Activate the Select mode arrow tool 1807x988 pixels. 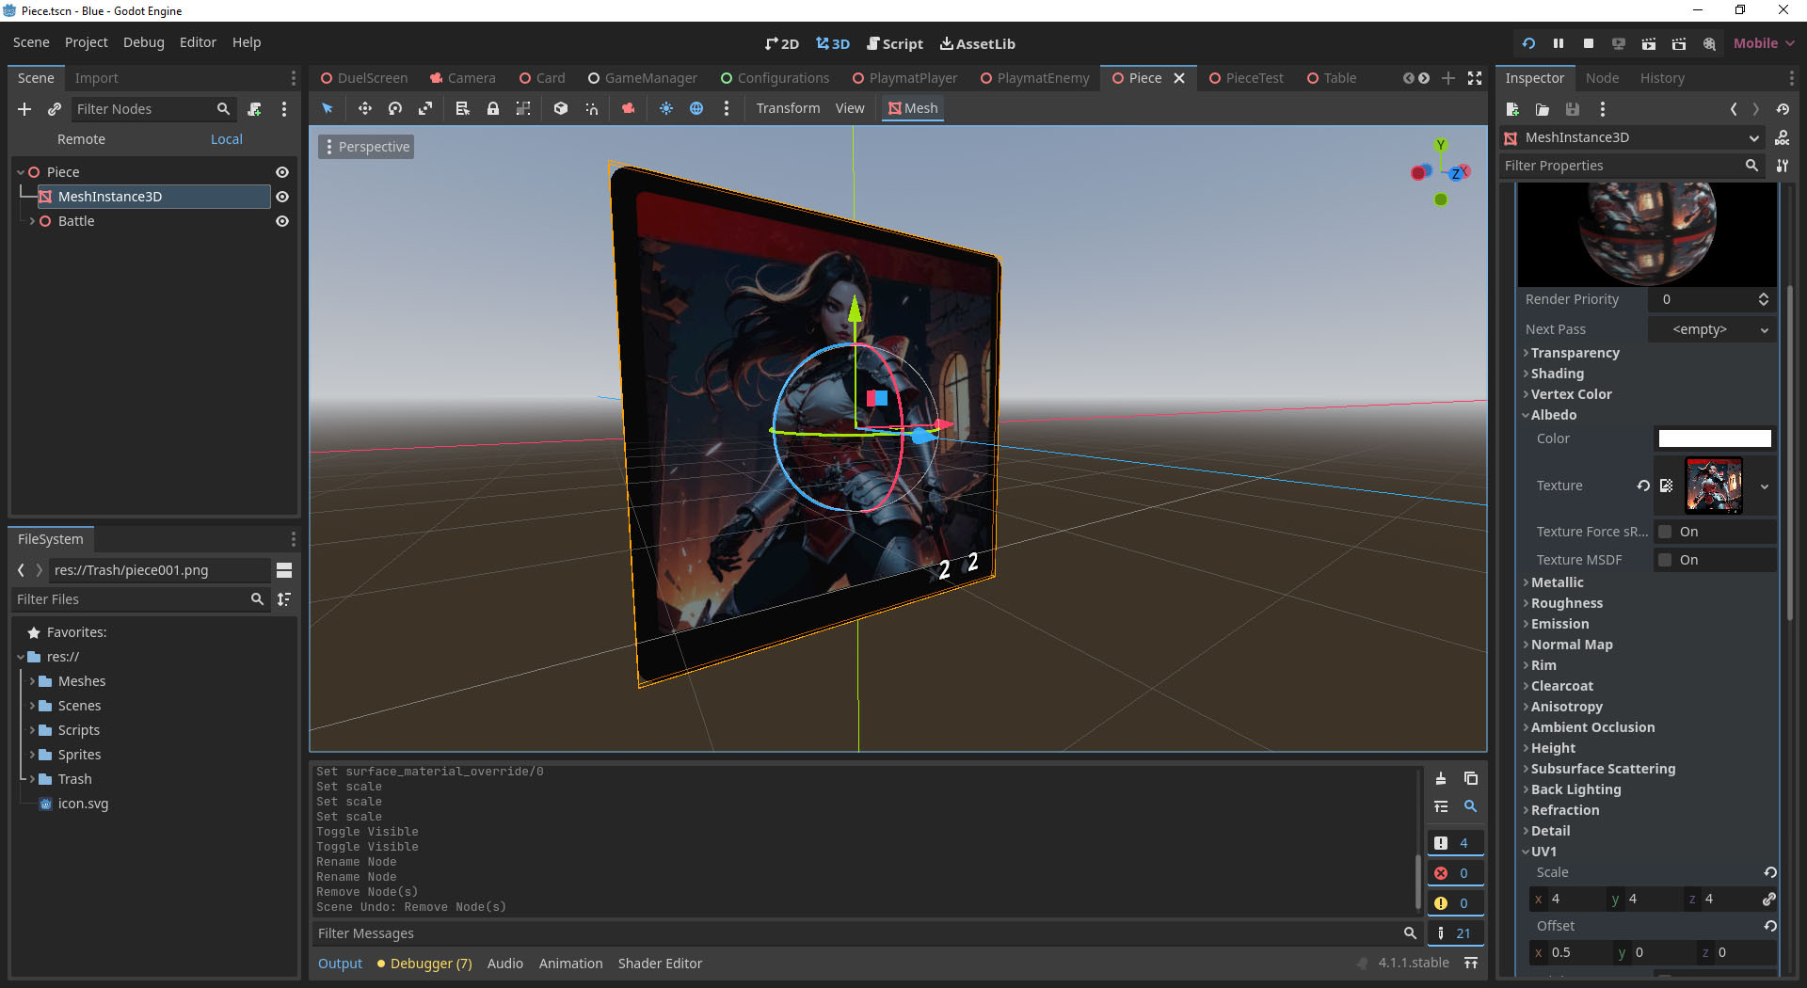click(x=328, y=108)
